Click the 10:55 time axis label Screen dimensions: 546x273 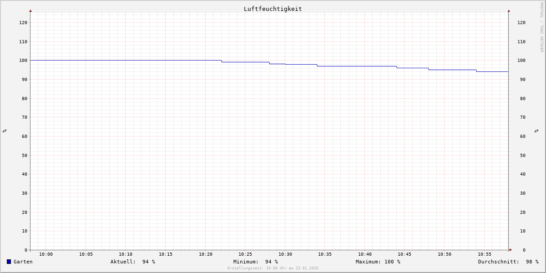[x=485, y=254]
